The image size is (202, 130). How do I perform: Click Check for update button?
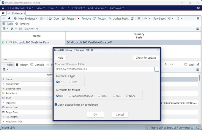click(146, 58)
